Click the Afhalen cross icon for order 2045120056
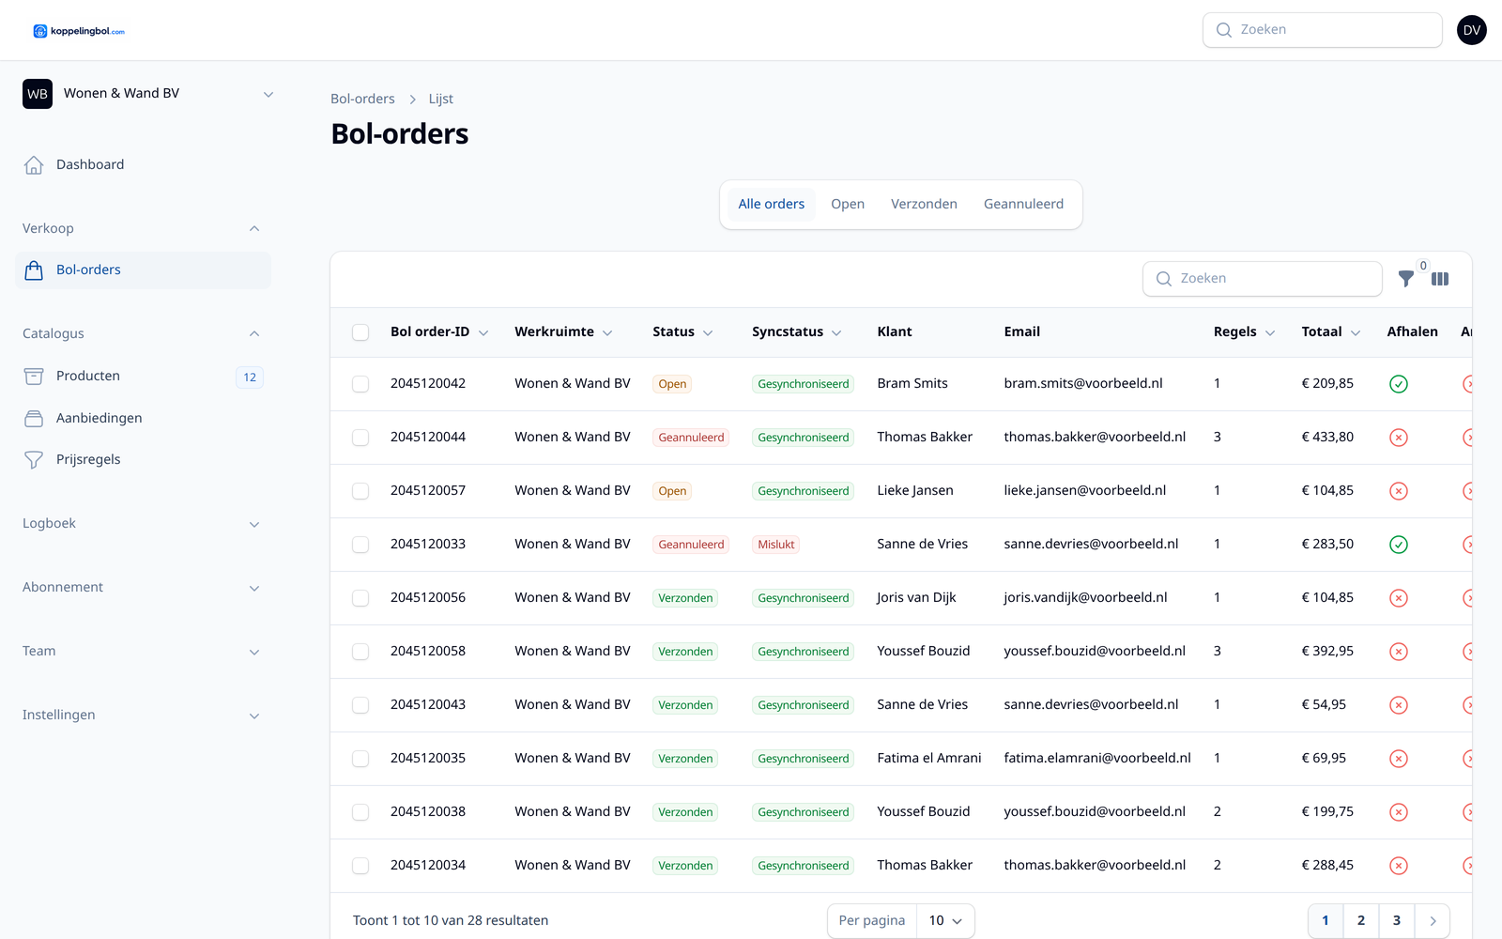 pos(1399,598)
